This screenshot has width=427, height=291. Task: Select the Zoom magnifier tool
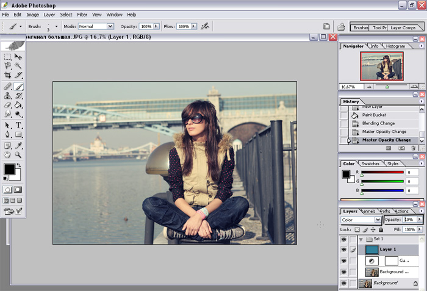pyautogui.click(x=18, y=155)
